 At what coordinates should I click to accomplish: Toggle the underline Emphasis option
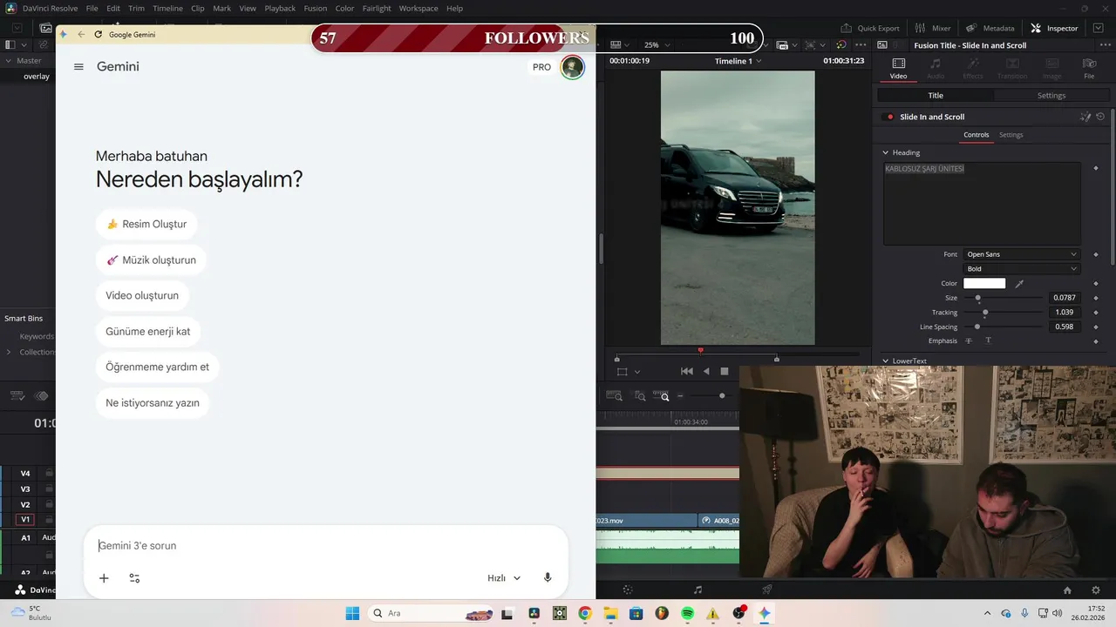click(988, 340)
